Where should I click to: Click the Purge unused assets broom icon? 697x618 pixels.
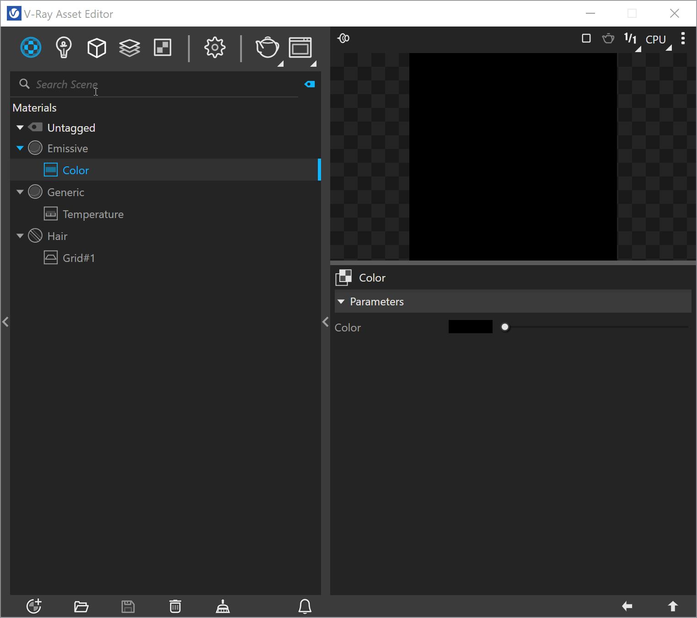[223, 607]
